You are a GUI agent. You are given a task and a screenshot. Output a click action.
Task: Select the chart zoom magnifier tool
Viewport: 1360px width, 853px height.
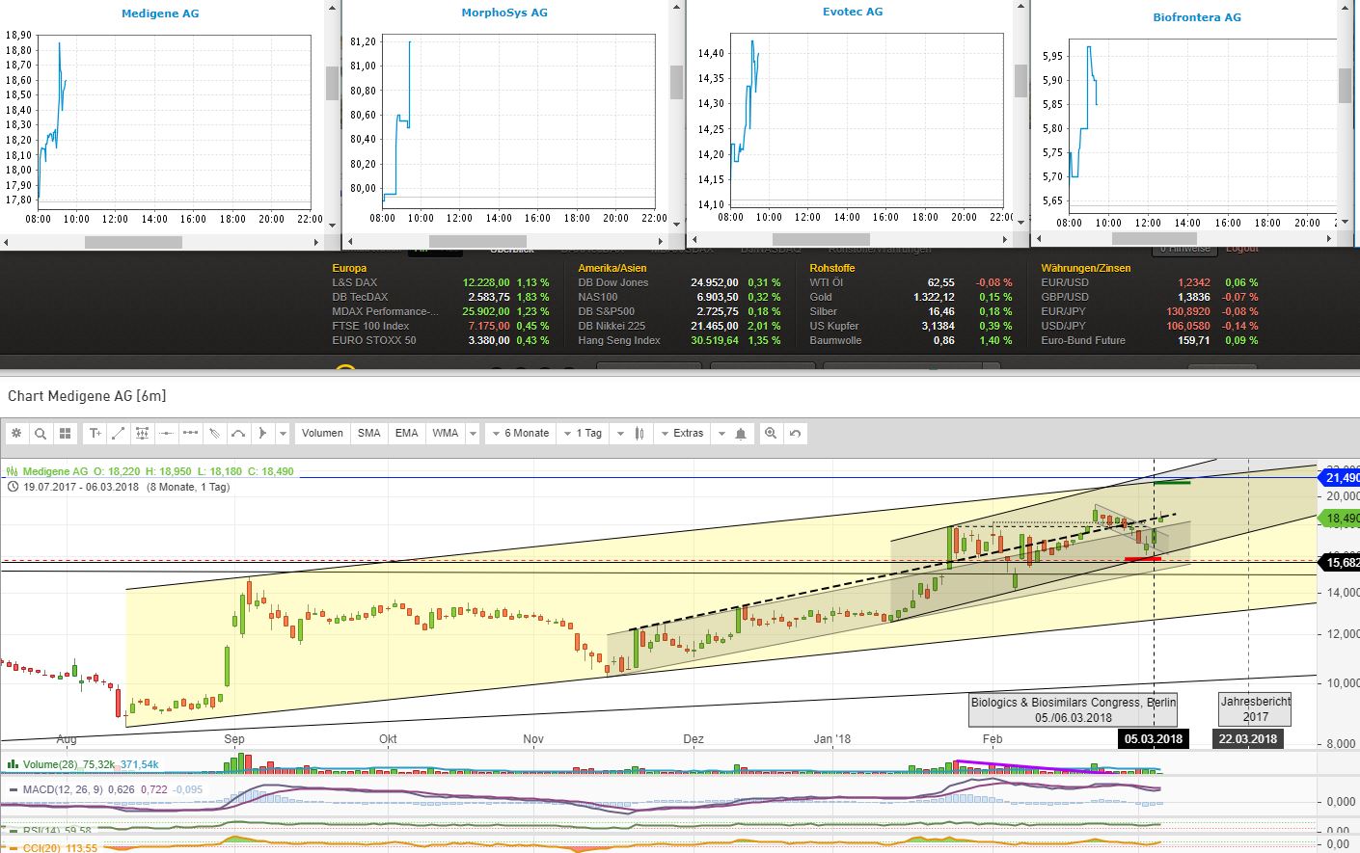coord(40,433)
